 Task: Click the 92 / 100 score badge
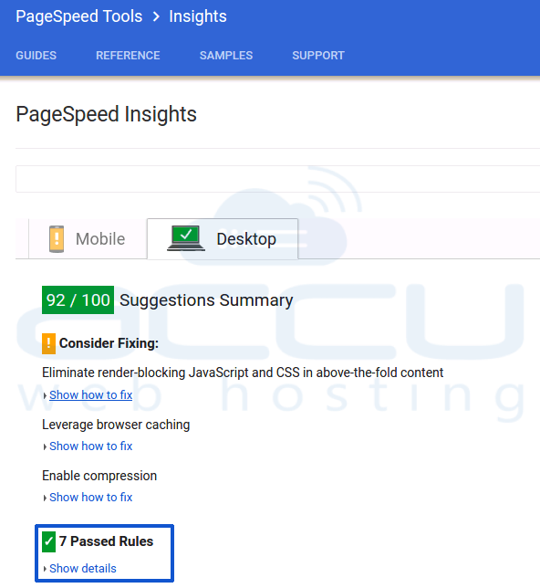pyautogui.click(x=78, y=300)
